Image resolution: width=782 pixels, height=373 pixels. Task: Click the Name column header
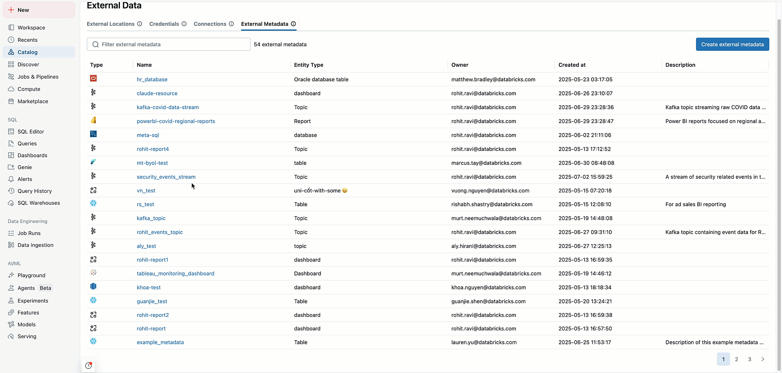[144, 65]
